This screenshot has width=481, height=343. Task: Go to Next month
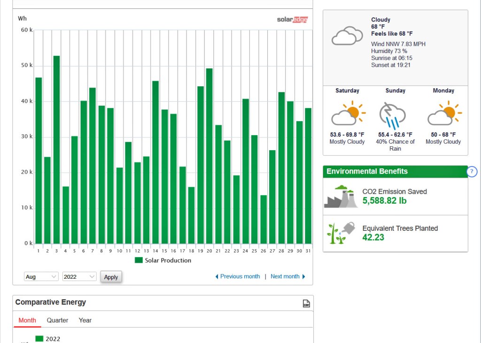coord(287,277)
